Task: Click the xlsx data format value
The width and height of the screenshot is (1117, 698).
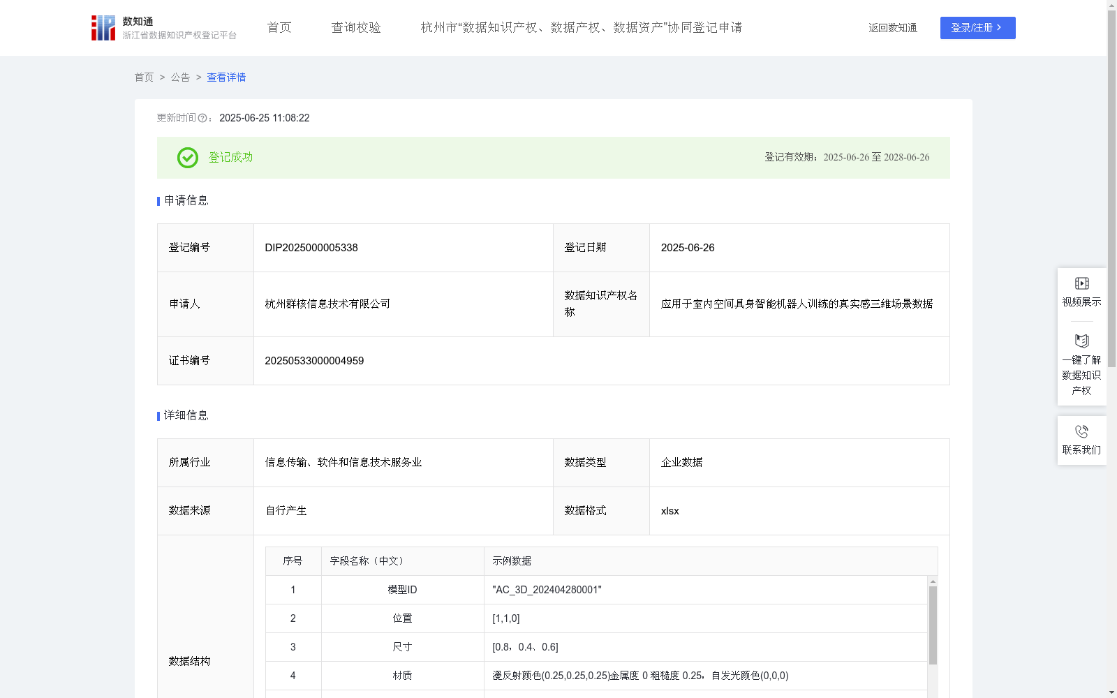Action: tap(670, 511)
